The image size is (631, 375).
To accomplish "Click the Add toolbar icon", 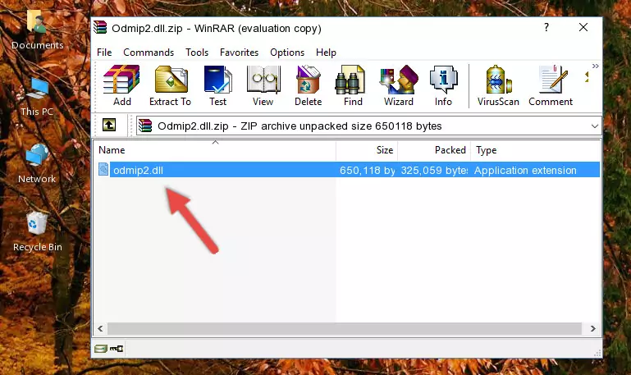I will click(121, 85).
